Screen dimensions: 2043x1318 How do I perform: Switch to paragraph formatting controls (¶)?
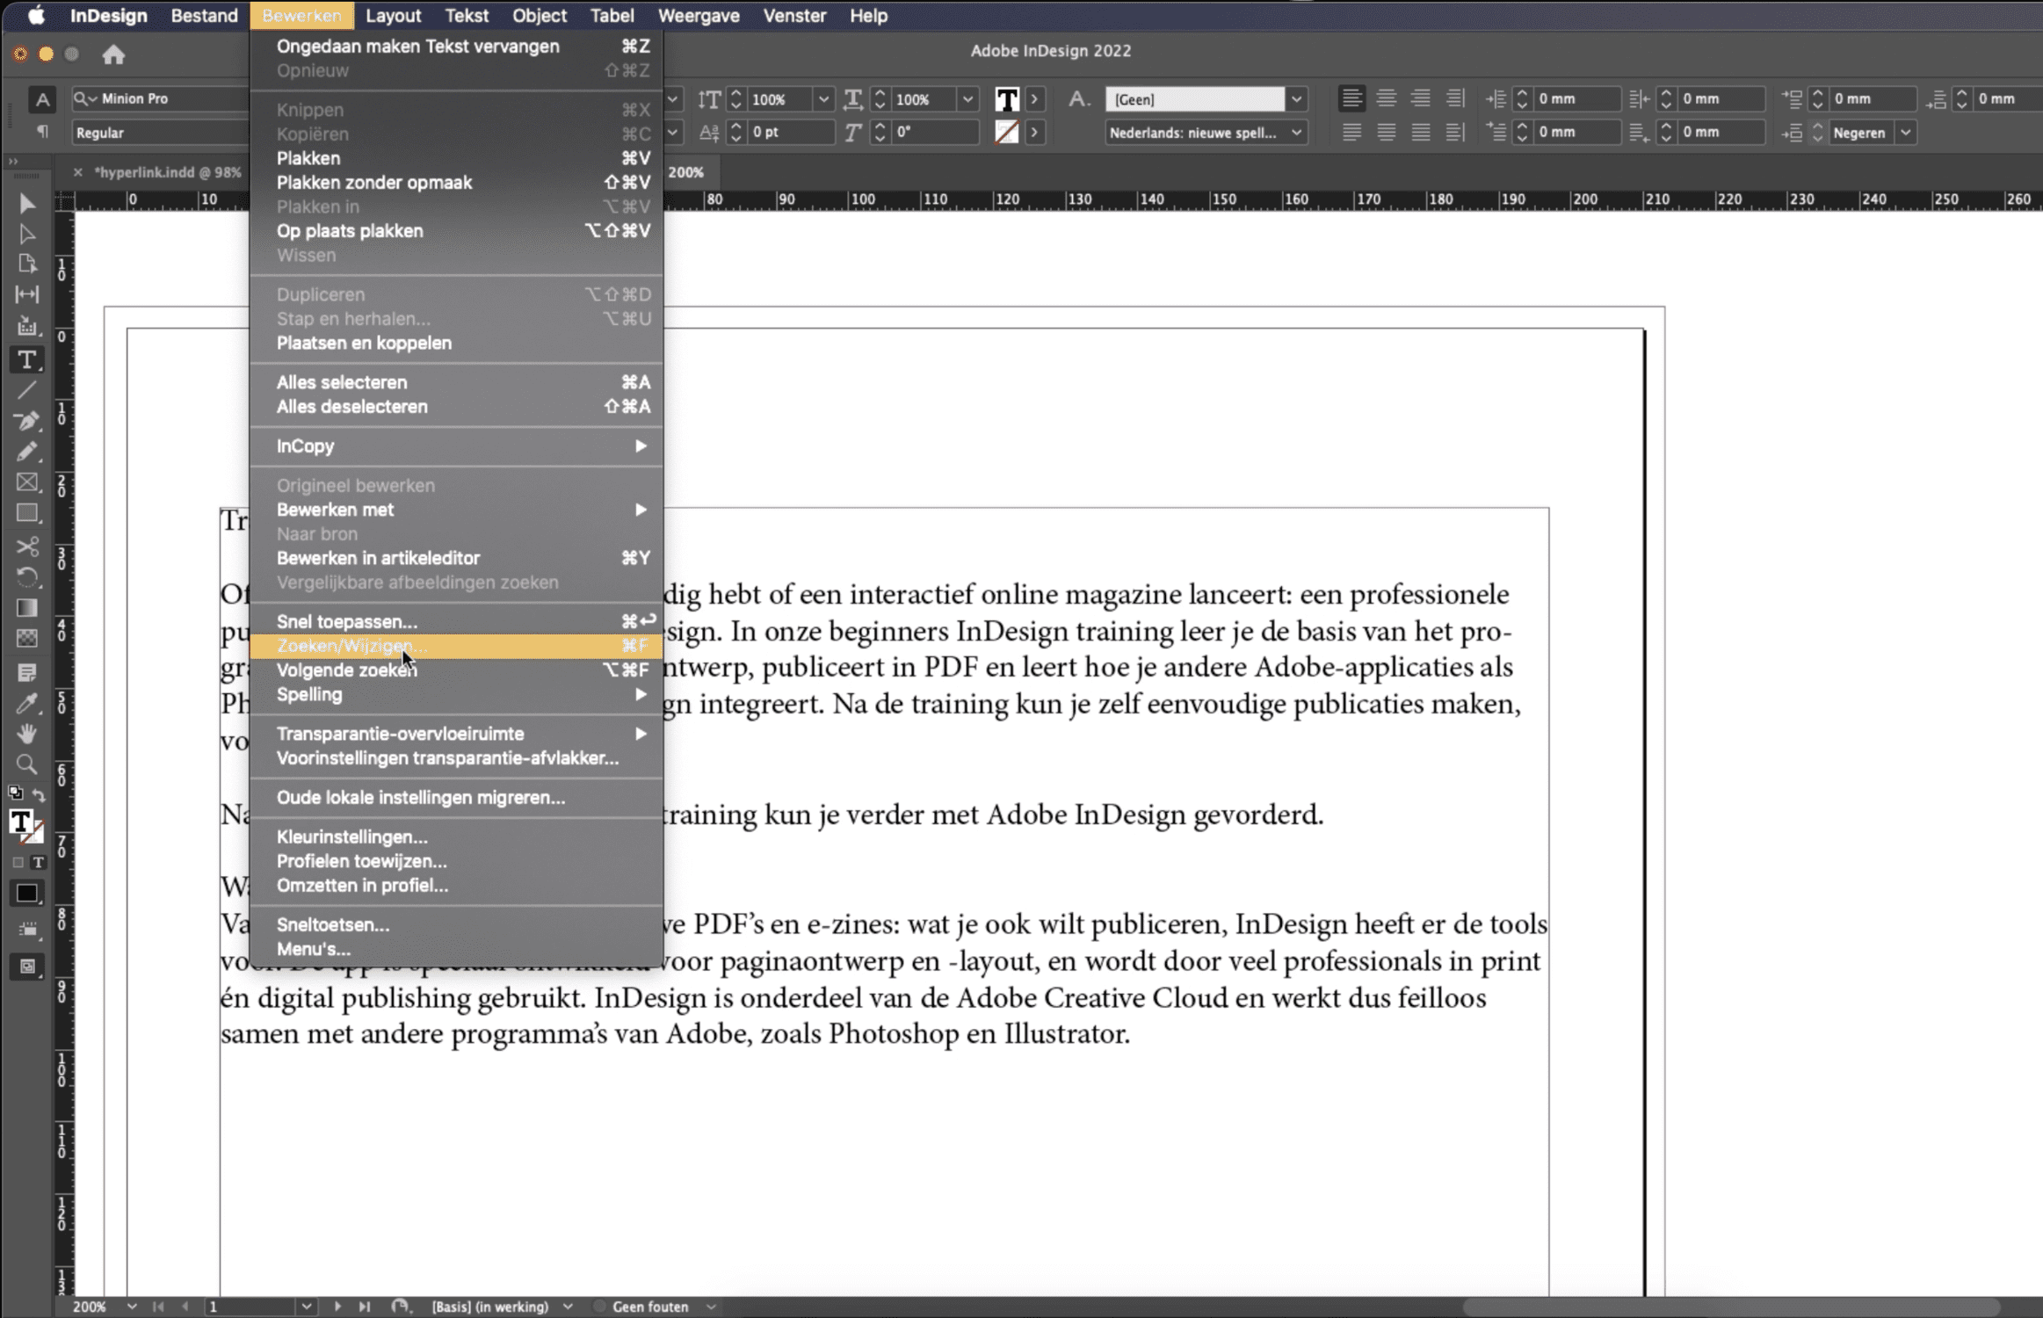41,132
